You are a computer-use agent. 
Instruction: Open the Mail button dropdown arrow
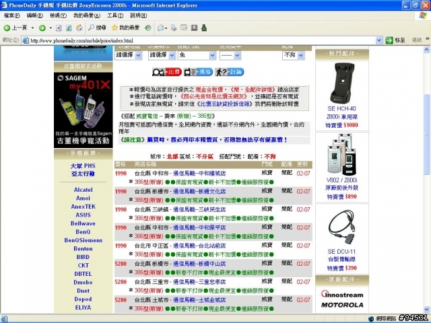click(166, 28)
